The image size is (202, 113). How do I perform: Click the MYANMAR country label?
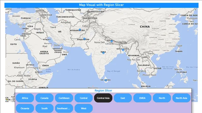[134, 56]
